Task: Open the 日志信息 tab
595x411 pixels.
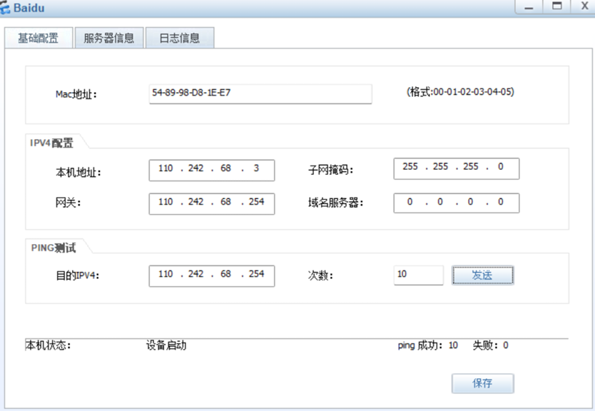Action: point(180,38)
